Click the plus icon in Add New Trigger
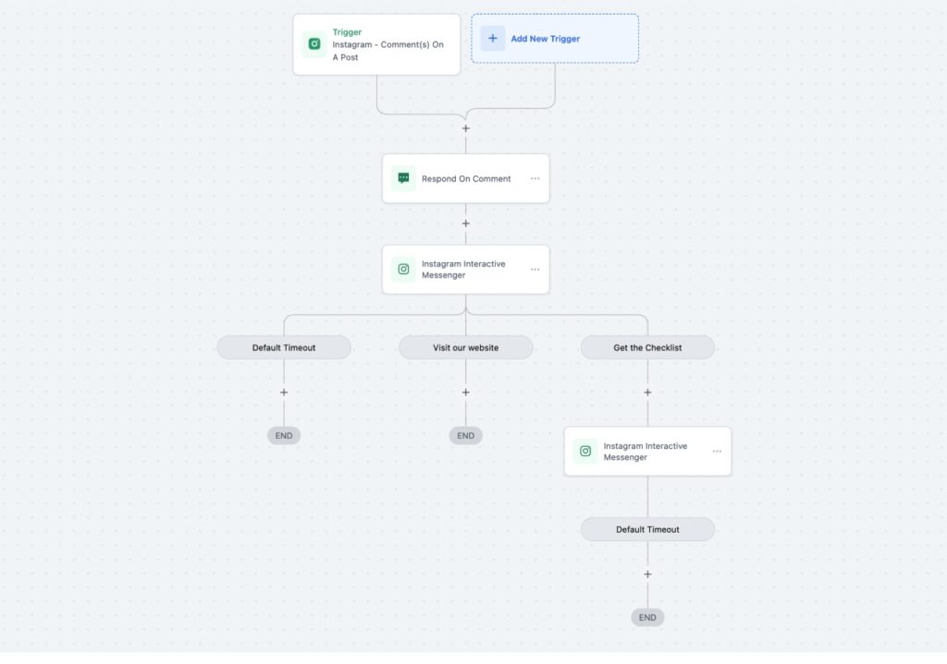 (x=492, y=39)
